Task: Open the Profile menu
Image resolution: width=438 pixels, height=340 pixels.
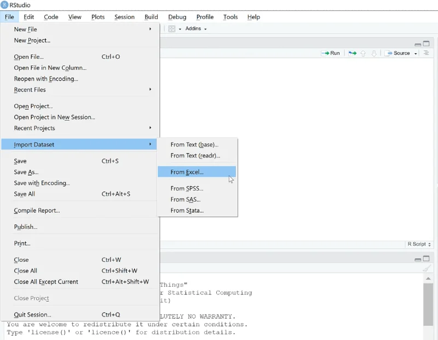Action: (x=205, y=17)
